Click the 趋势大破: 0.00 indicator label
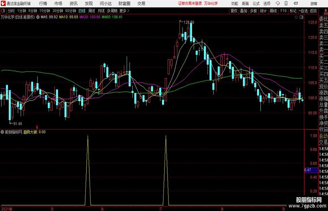The height and width of the screenshot is (211, 328). click(x=34, y=132)
